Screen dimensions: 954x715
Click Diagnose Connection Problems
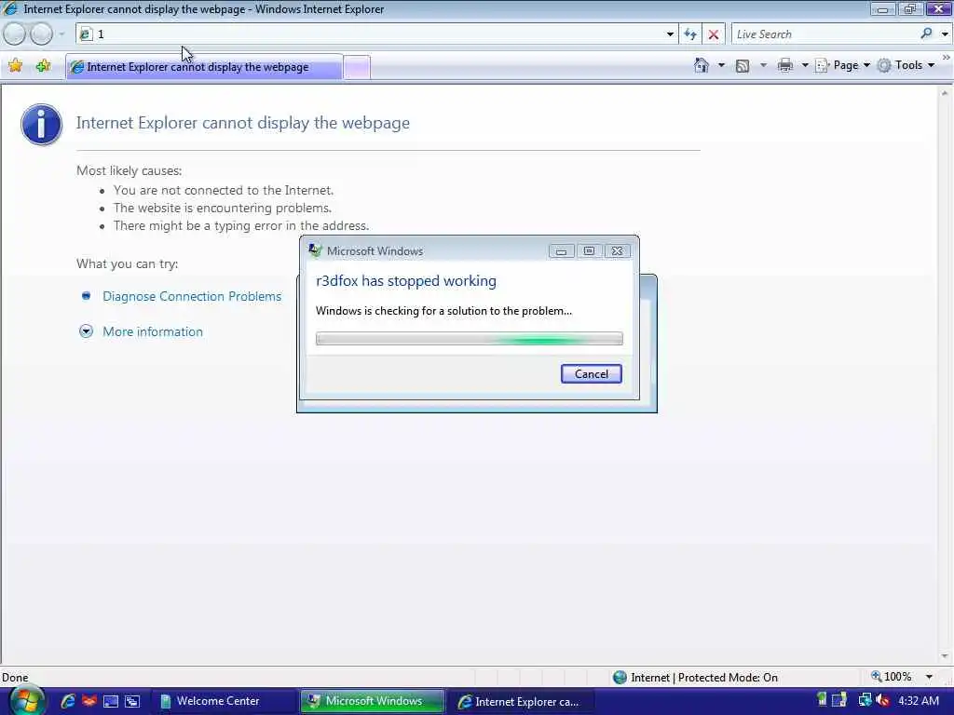point(192,296)
